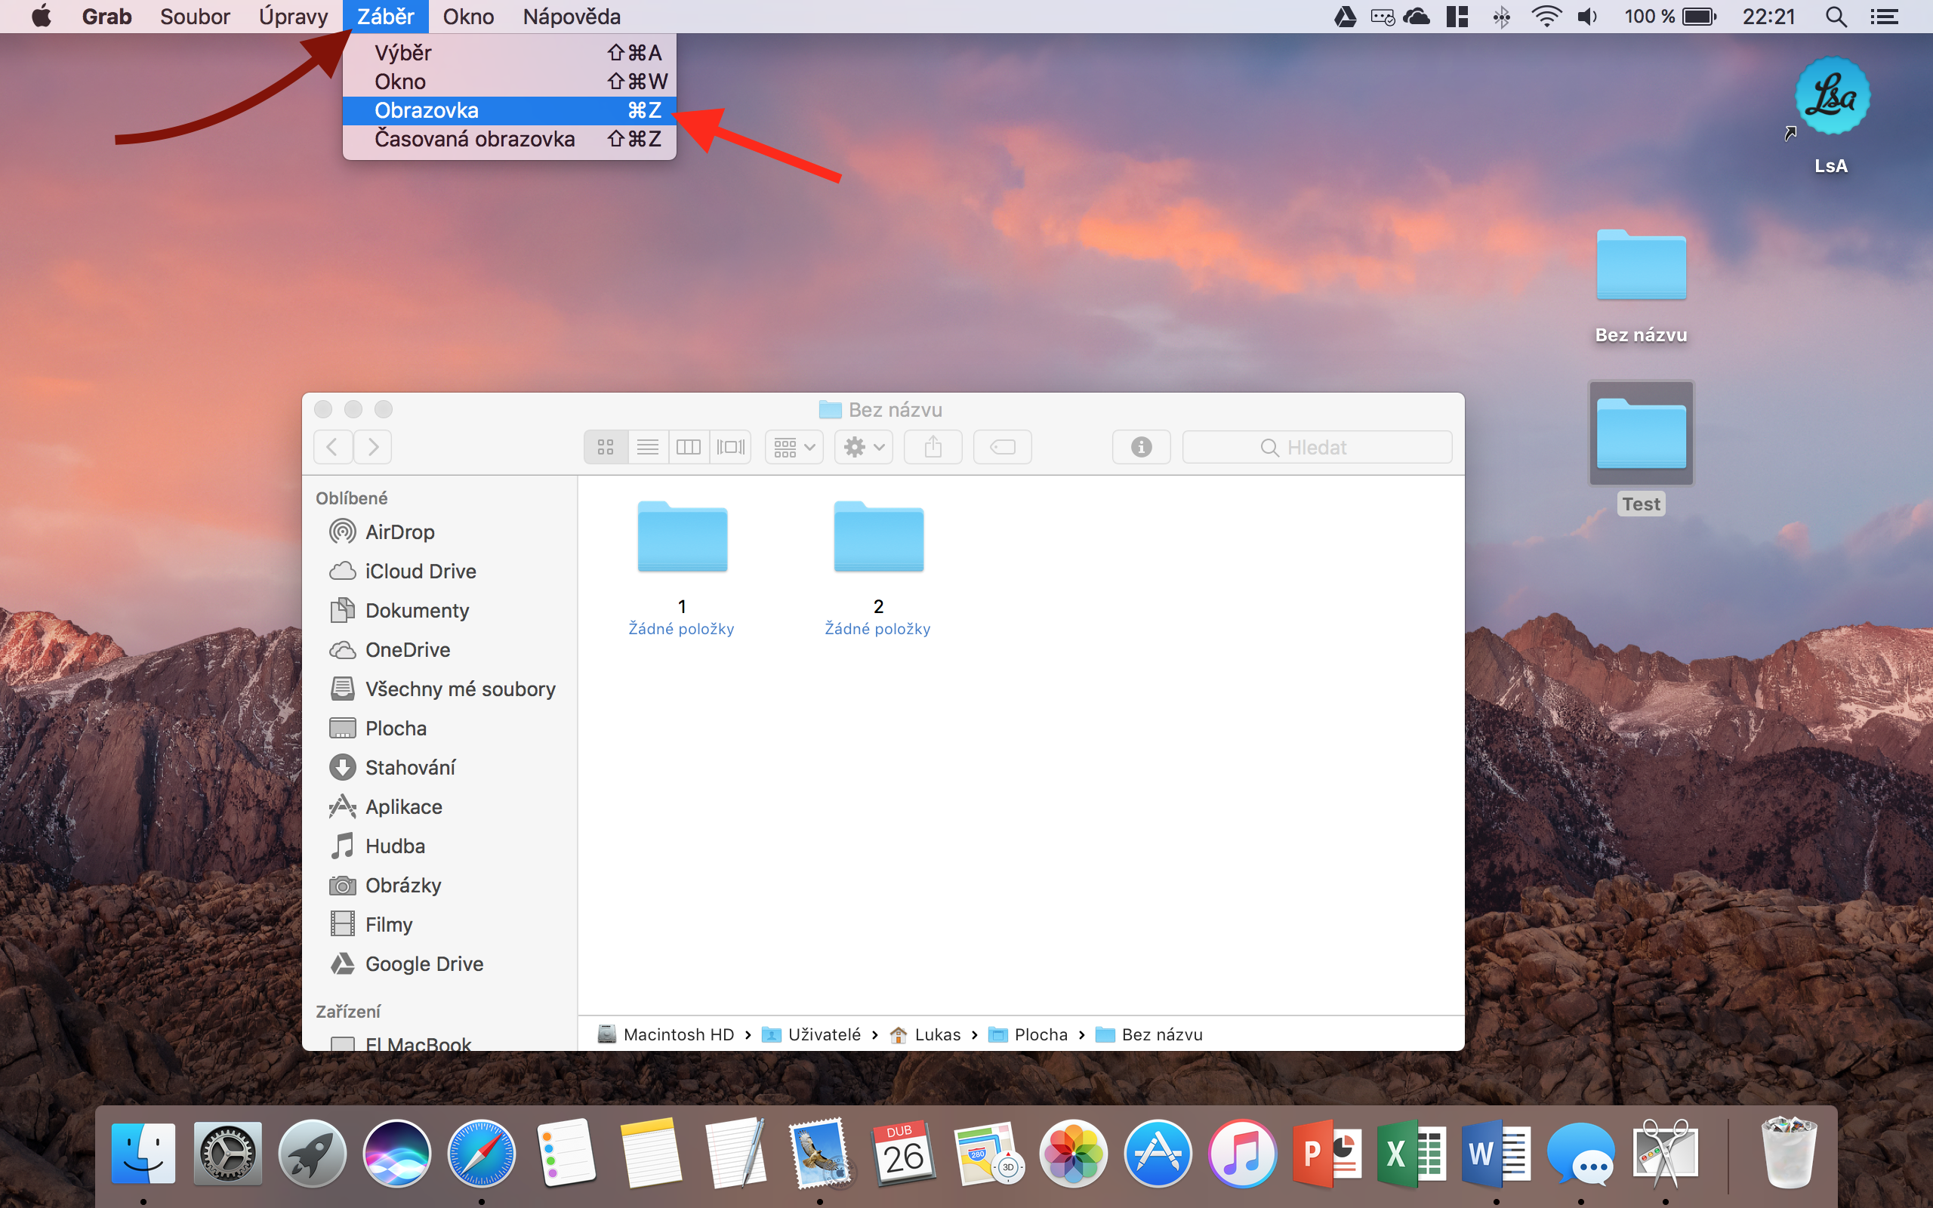1933x1208 pixels.
Task: Select Stahování in the sidebar
Action: [x=410, y=768]
